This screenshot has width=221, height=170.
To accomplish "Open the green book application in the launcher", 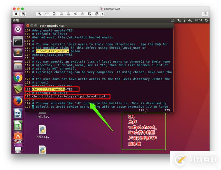I will [x=18, y=89].
